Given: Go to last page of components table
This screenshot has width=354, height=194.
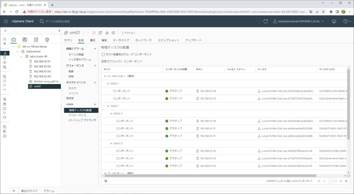Looking at the screenshot, I should pos(346,181).
